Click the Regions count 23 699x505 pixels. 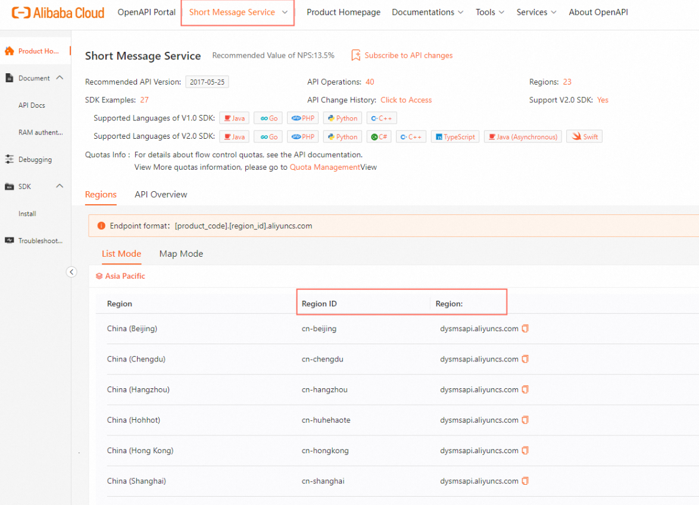(x=567, y=82)
